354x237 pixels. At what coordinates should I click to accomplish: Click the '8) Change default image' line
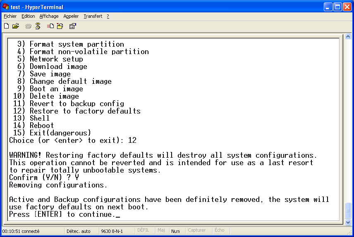pos(65,81)
